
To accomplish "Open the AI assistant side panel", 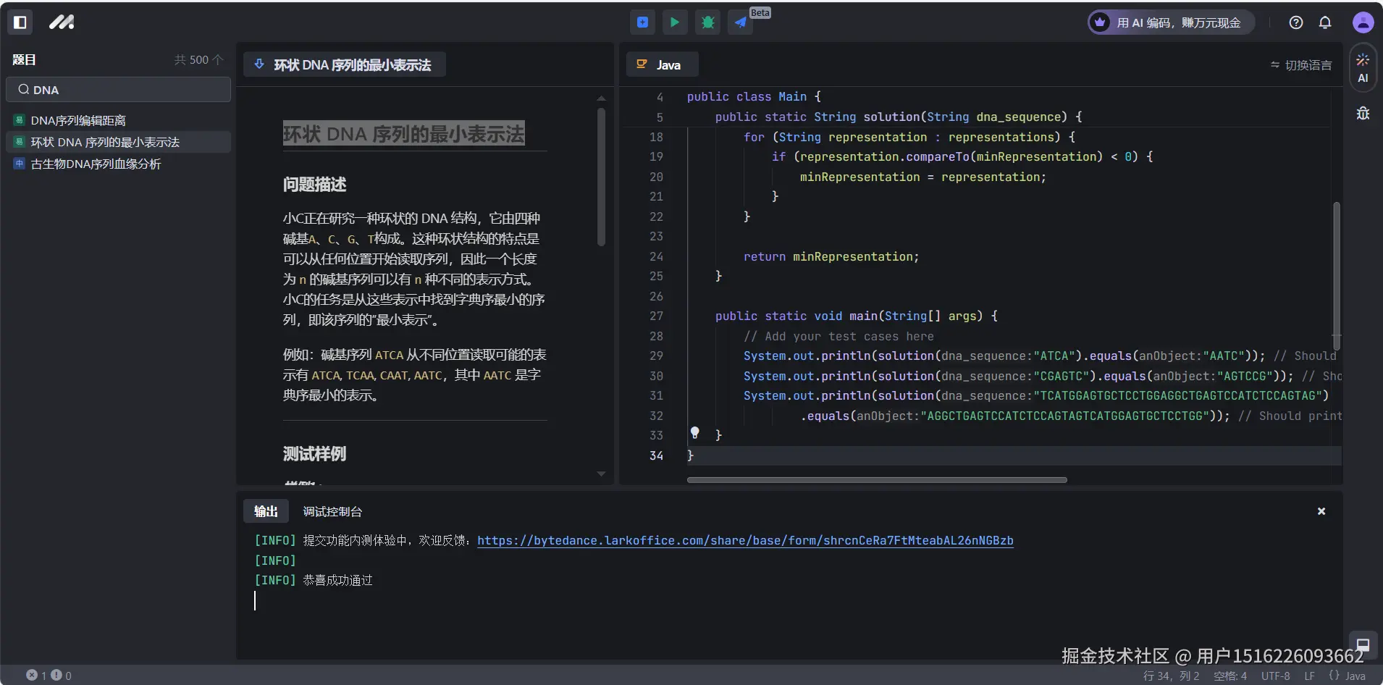I will (1363, 68).
